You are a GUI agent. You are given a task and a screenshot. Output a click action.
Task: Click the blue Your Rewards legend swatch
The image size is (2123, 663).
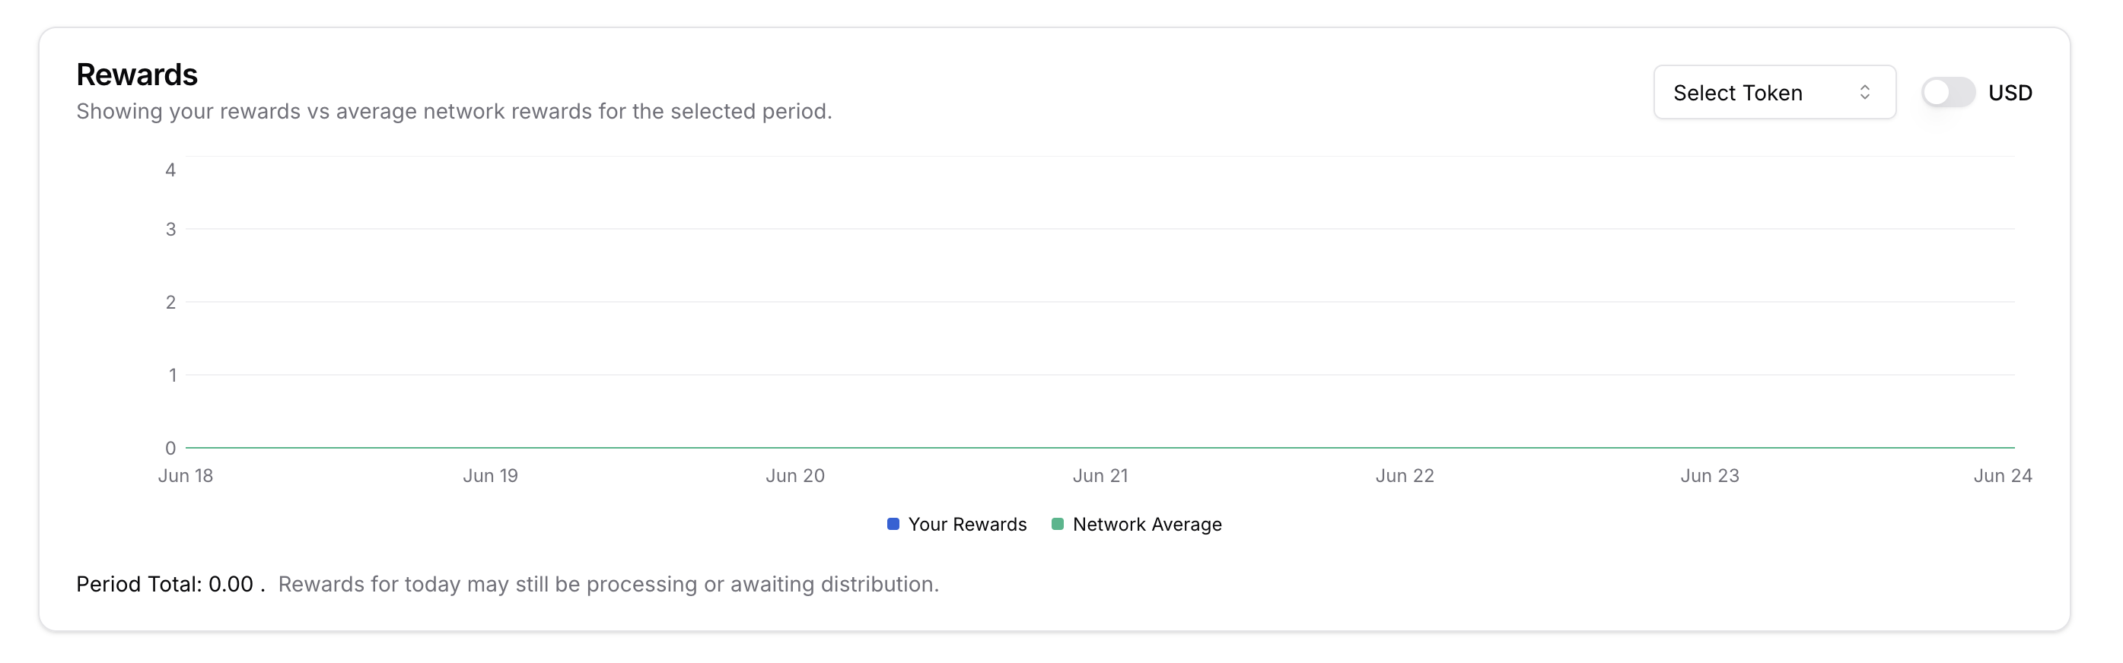tap(893, 524)
